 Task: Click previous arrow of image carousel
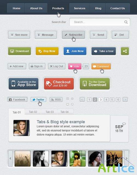(x=10, y=158)
